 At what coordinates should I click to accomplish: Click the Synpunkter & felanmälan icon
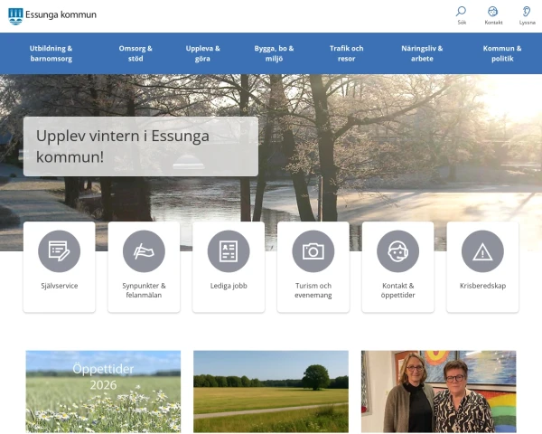(144, 251)
